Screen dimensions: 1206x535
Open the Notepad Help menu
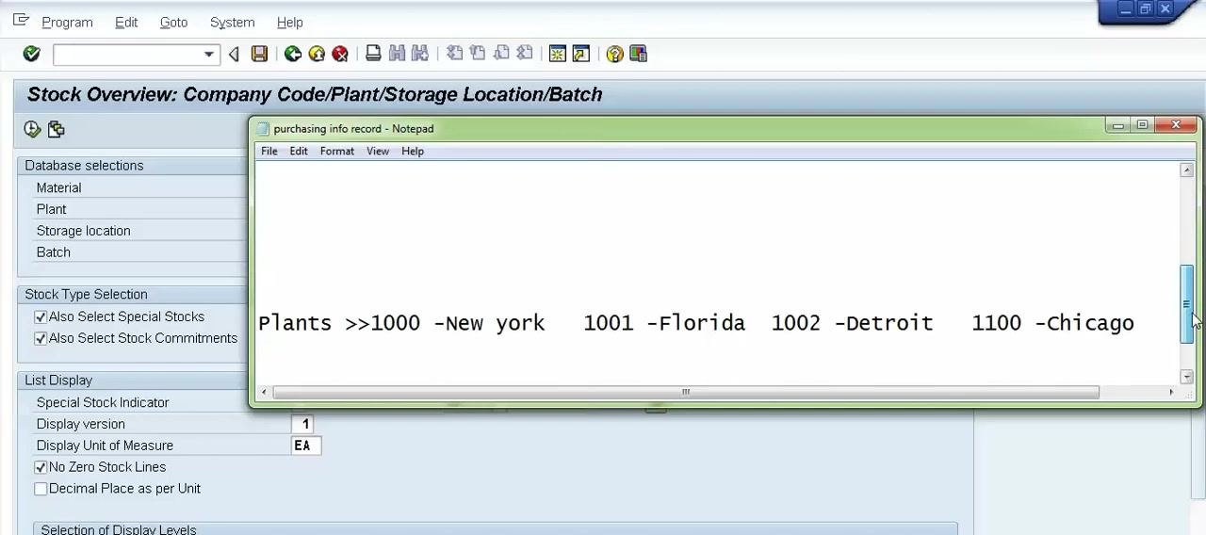click(x=413, y=151)
